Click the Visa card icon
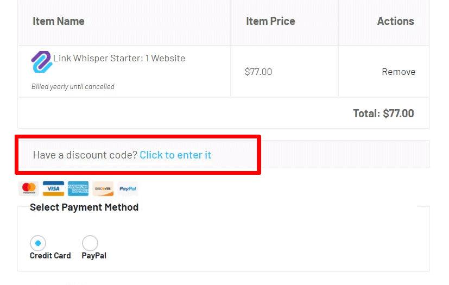This screenshot has height=285, width=449. [53, 188]
